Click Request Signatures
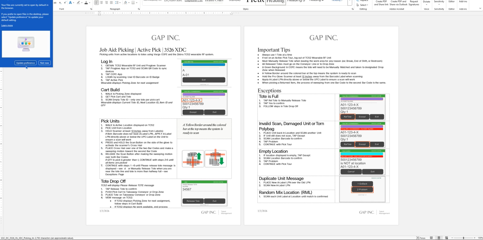The width and height of the screenshot is (483, 240). click(x=414, y=3)
